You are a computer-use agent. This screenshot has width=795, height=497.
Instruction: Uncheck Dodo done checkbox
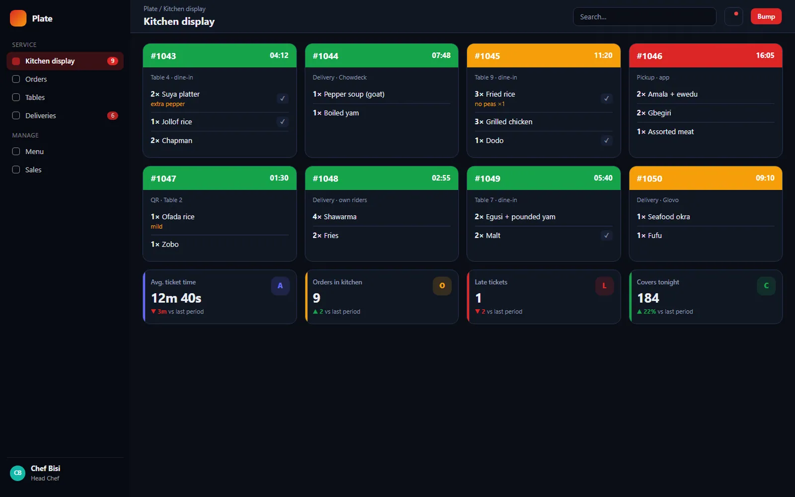(x=606, y=141)
